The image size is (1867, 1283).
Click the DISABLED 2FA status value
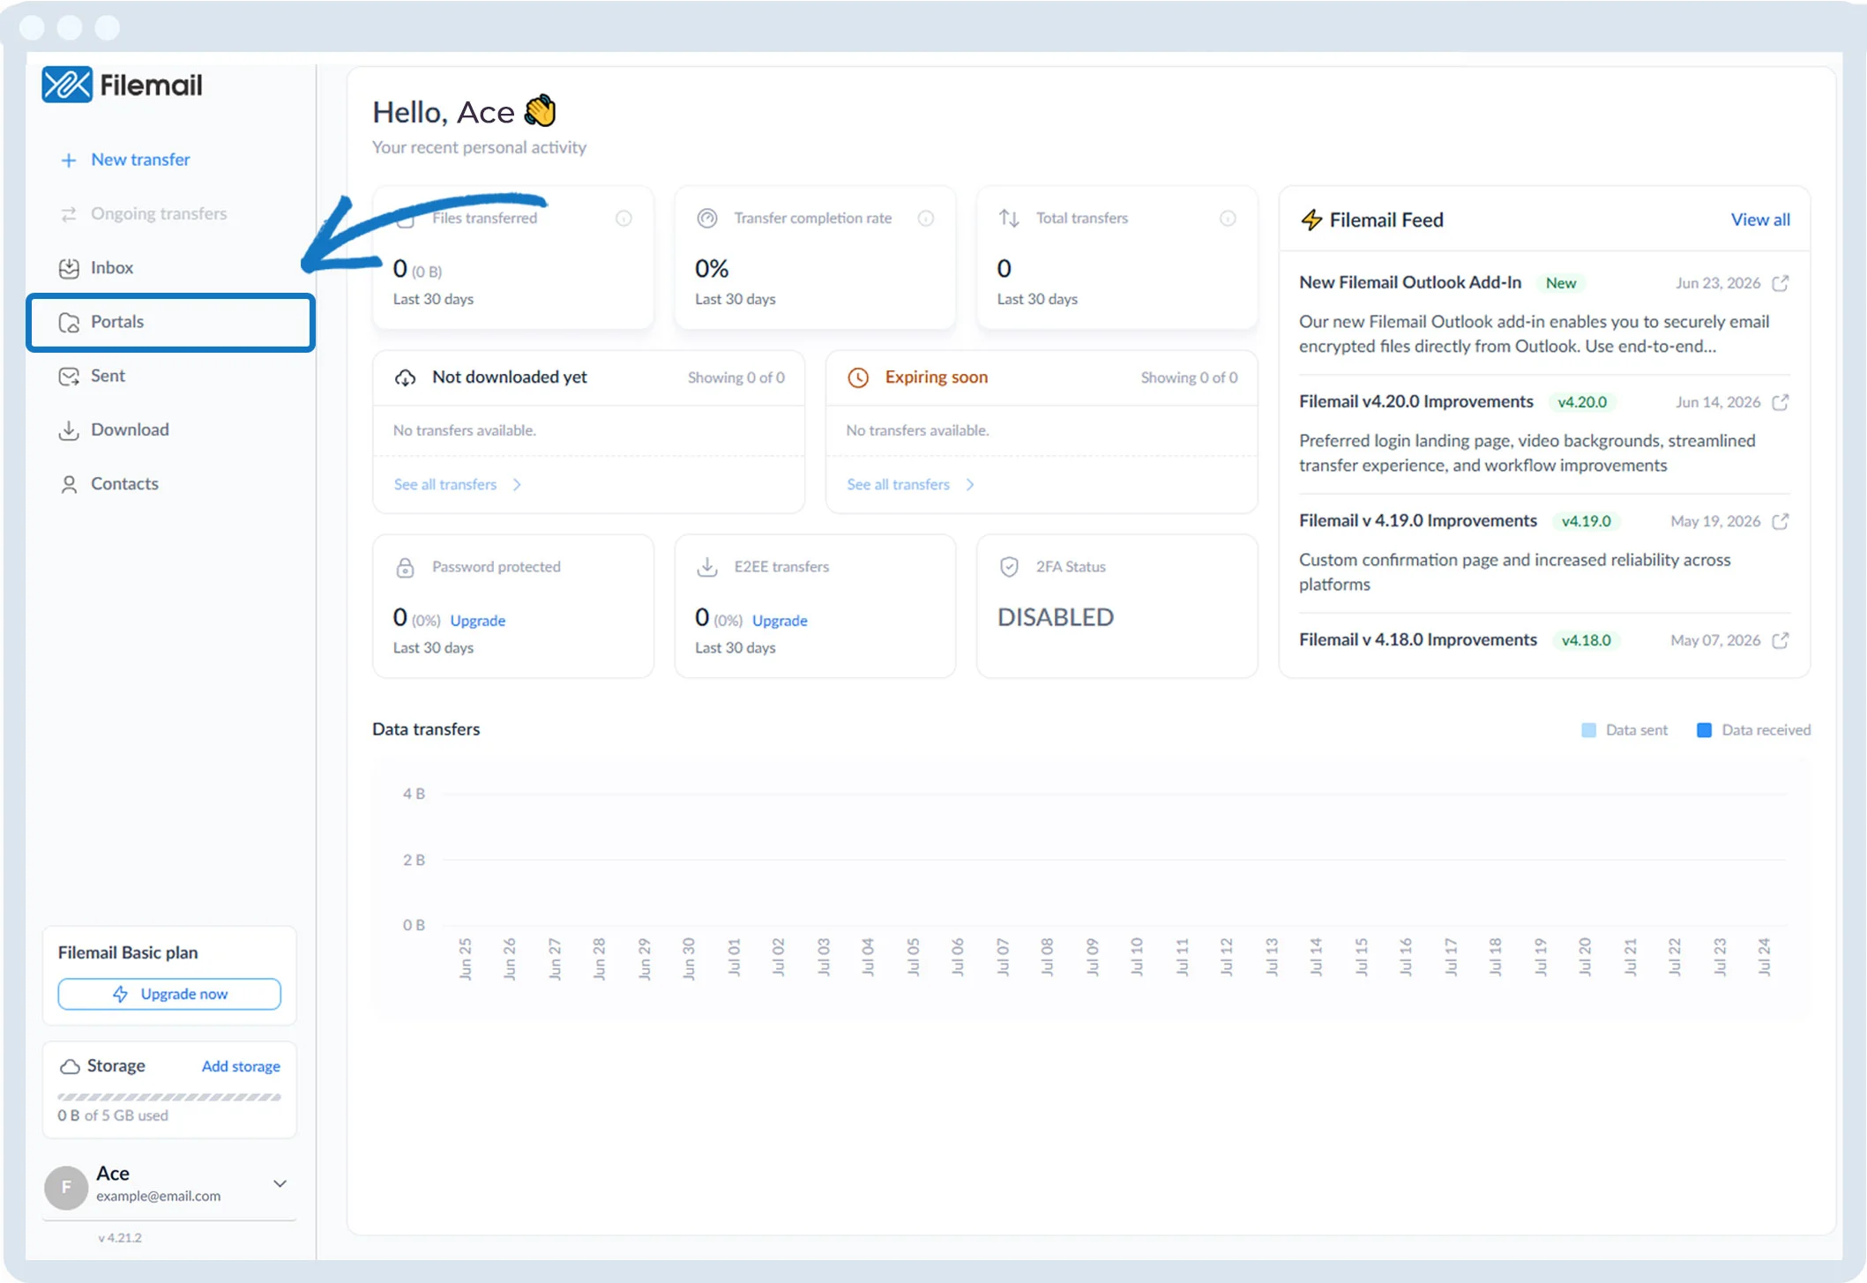click(1056, 617)
